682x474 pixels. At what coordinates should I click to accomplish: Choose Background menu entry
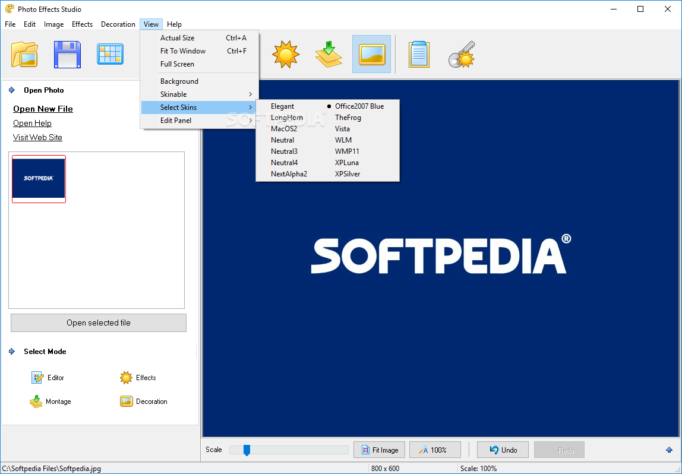point(200,81)
